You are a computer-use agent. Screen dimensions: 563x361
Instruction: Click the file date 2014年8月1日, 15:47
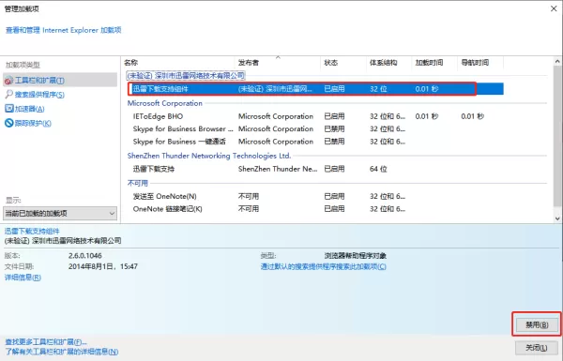103,266
